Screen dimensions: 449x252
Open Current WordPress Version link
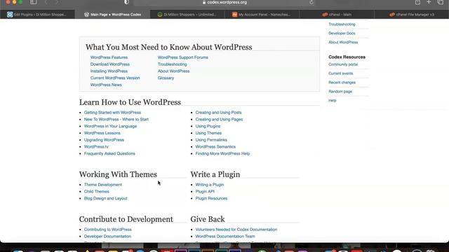[x=115, y=78]
